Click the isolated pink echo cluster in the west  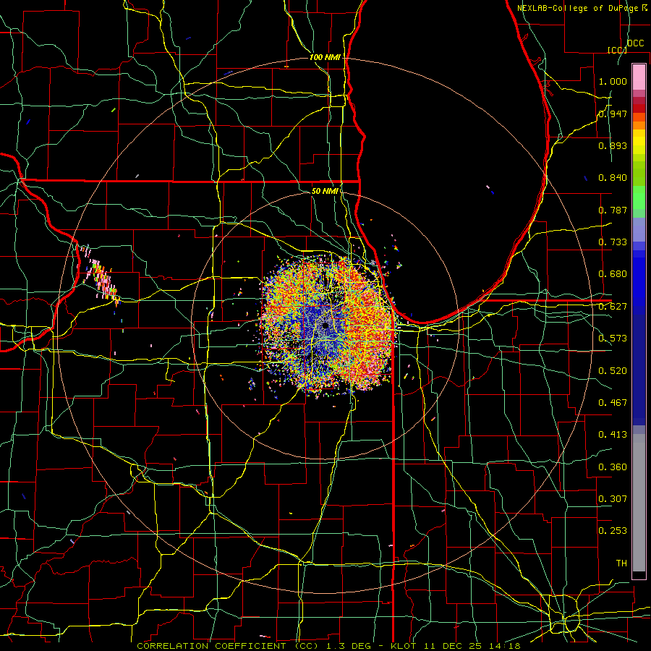tap(101, 276)
